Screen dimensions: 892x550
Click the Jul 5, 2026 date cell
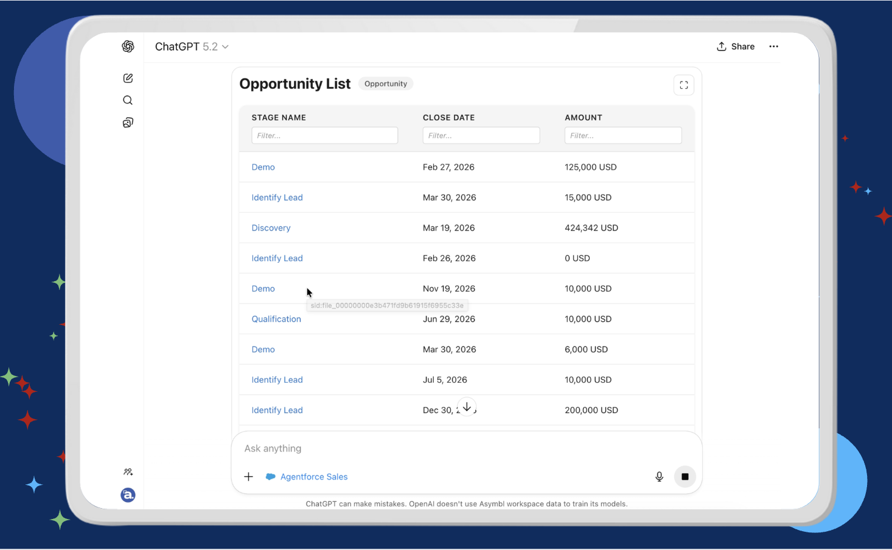point(445,380)
